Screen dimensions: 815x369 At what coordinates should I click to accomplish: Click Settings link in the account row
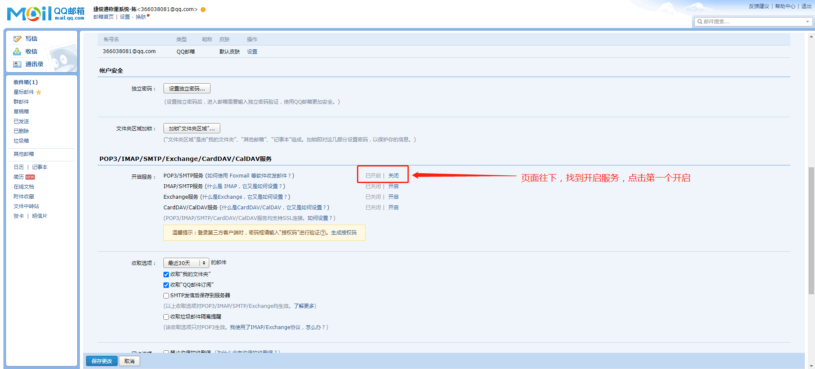(252, 52)
